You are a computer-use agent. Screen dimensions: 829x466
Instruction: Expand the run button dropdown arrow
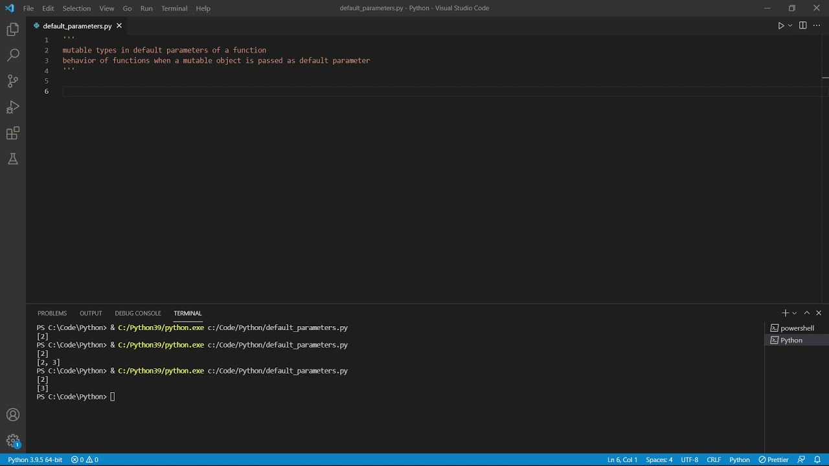pos(790,26)
